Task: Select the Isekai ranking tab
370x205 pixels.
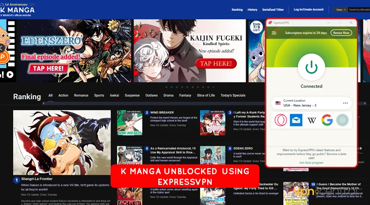Action: coord(114,95)
